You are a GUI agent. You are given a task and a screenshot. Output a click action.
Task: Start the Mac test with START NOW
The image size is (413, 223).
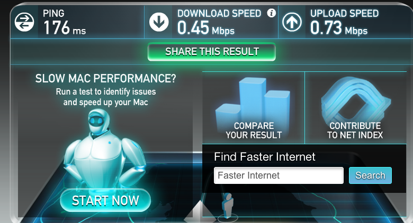105,200
